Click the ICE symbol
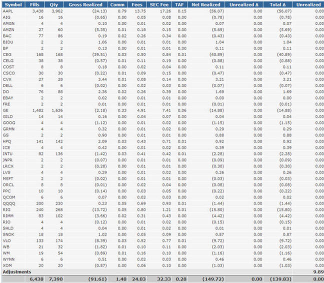The width and height of the screenshot is (324, 283). 6,147
